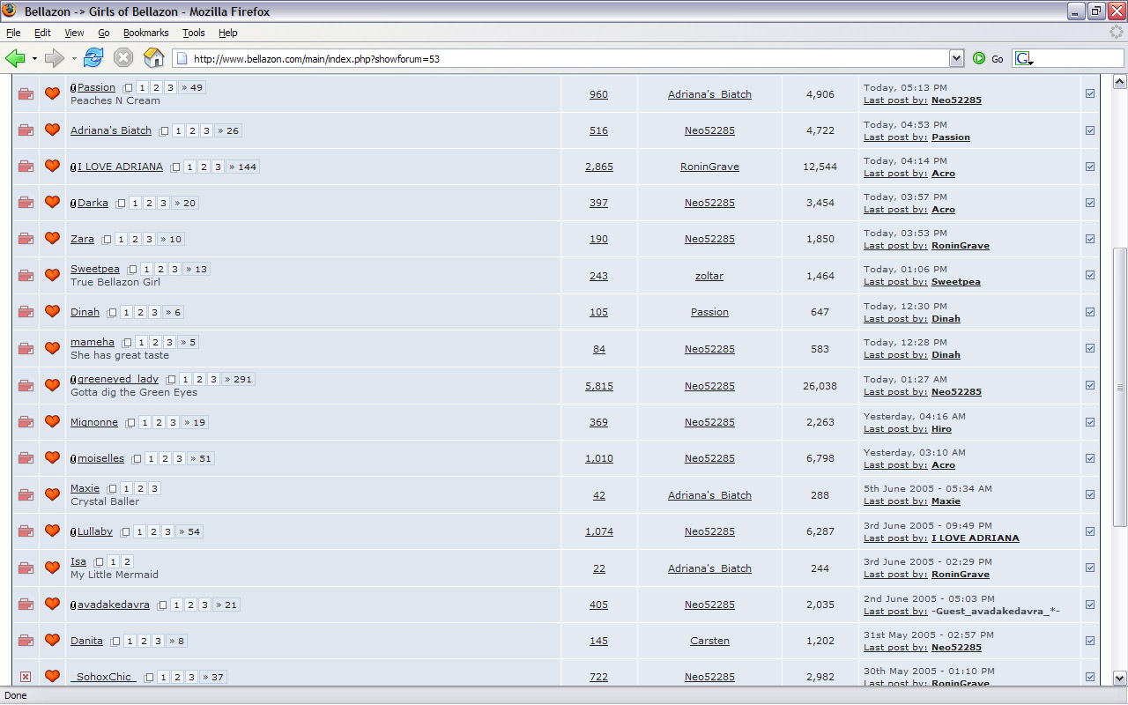This screenshot has width=1128, height=705.
Task: Toggle the checkbox on the Danita row
Action: [x=1090, y=640]
